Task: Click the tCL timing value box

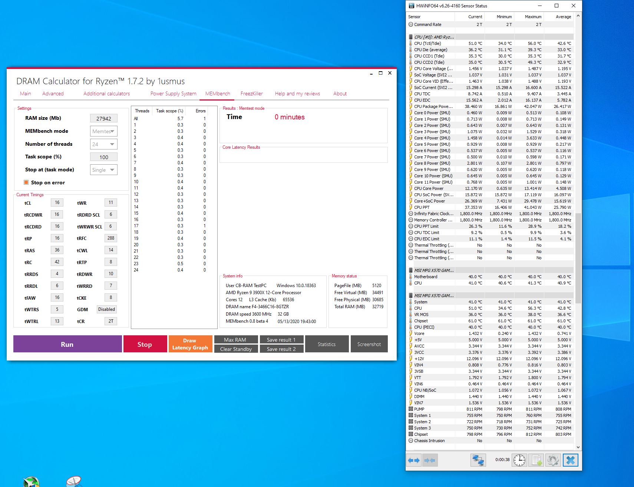Action: (57, 203)
